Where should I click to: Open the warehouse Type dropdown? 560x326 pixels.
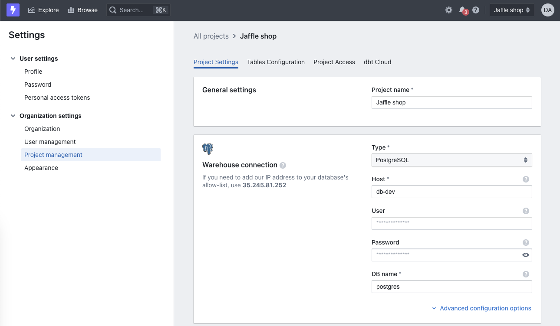451,160
